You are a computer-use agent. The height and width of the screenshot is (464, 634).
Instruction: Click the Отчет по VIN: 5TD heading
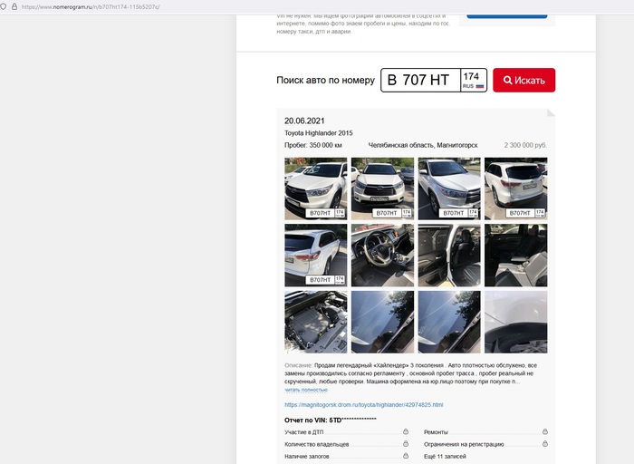click(x=331, y=420)
